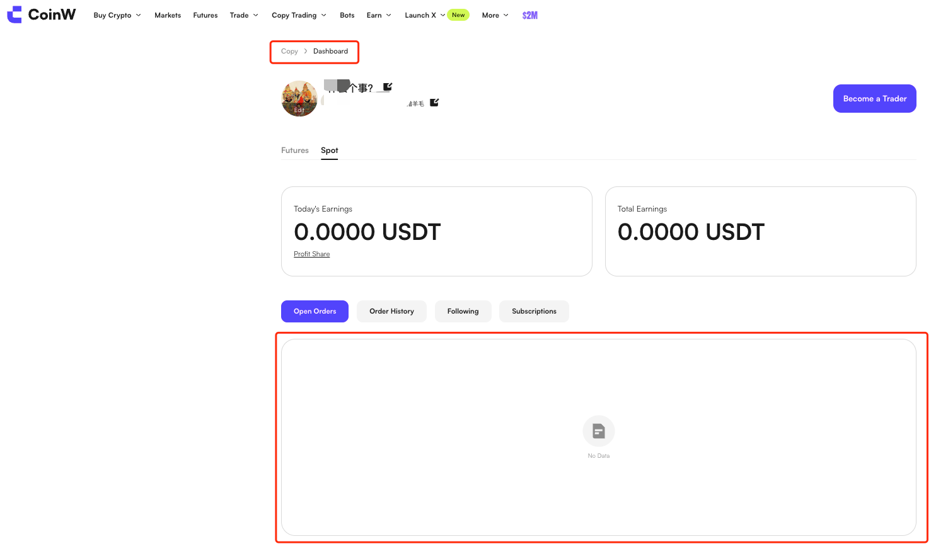Viewport: 948px width, 551px height.
Task: Go to the Bots page
Action: pyautogui.click(x=347, y=15)
